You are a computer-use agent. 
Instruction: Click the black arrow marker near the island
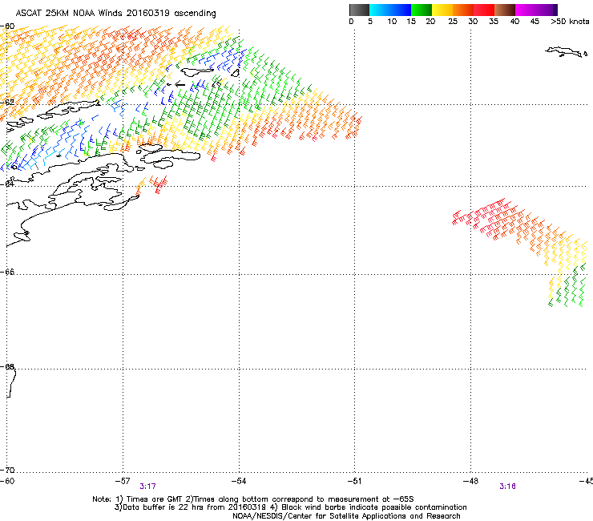[x=180, y=84]
